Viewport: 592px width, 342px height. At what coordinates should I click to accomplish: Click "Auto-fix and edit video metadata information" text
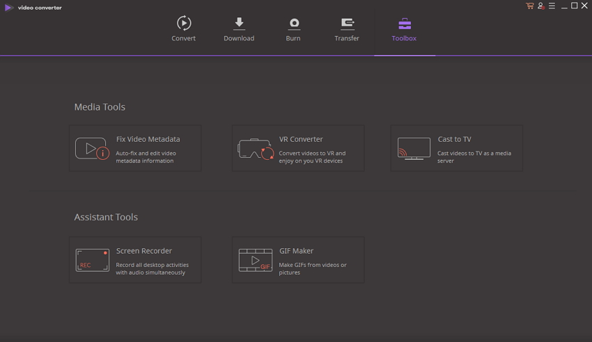[x=146, y=157]
